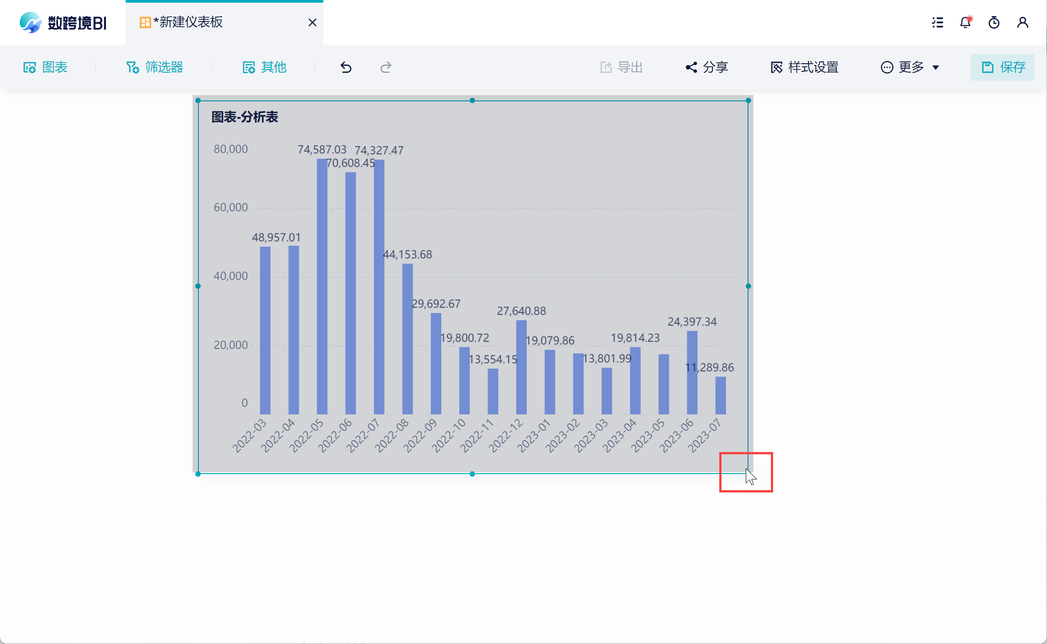The width and height of the screenshot is (1047, 644).
Task: Add a filter via 筛选器
Action: tap(154, 67)
